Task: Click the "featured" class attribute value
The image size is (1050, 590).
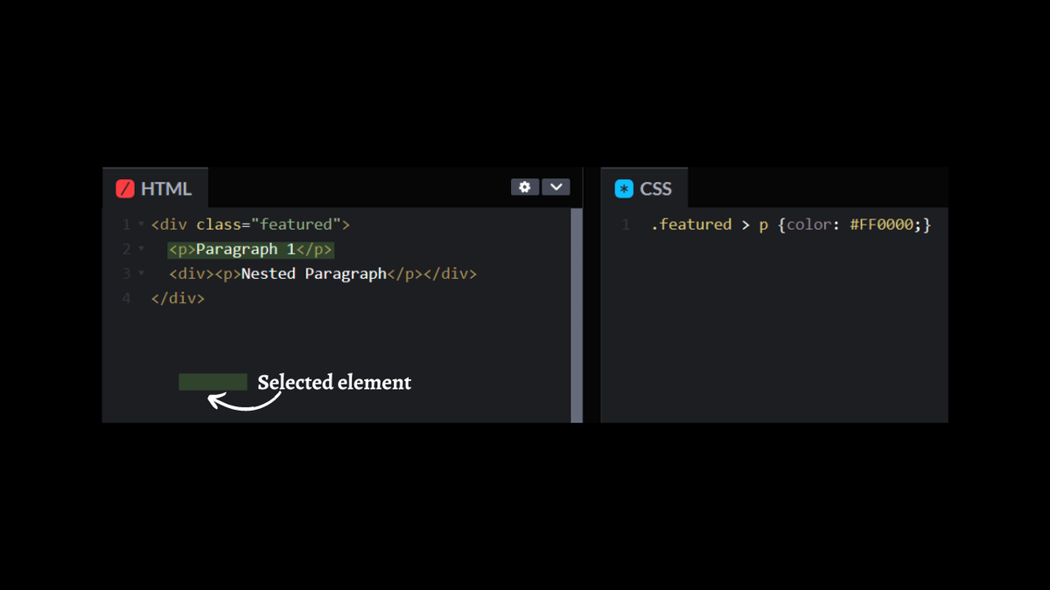Action: point(297,225)
